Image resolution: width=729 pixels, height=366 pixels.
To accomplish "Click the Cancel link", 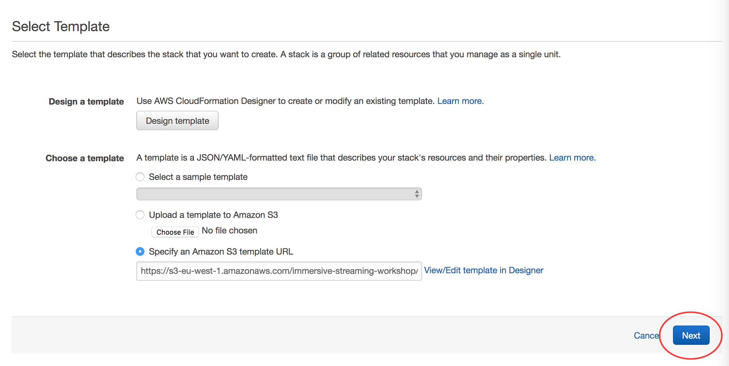I will tap(647, 335).
